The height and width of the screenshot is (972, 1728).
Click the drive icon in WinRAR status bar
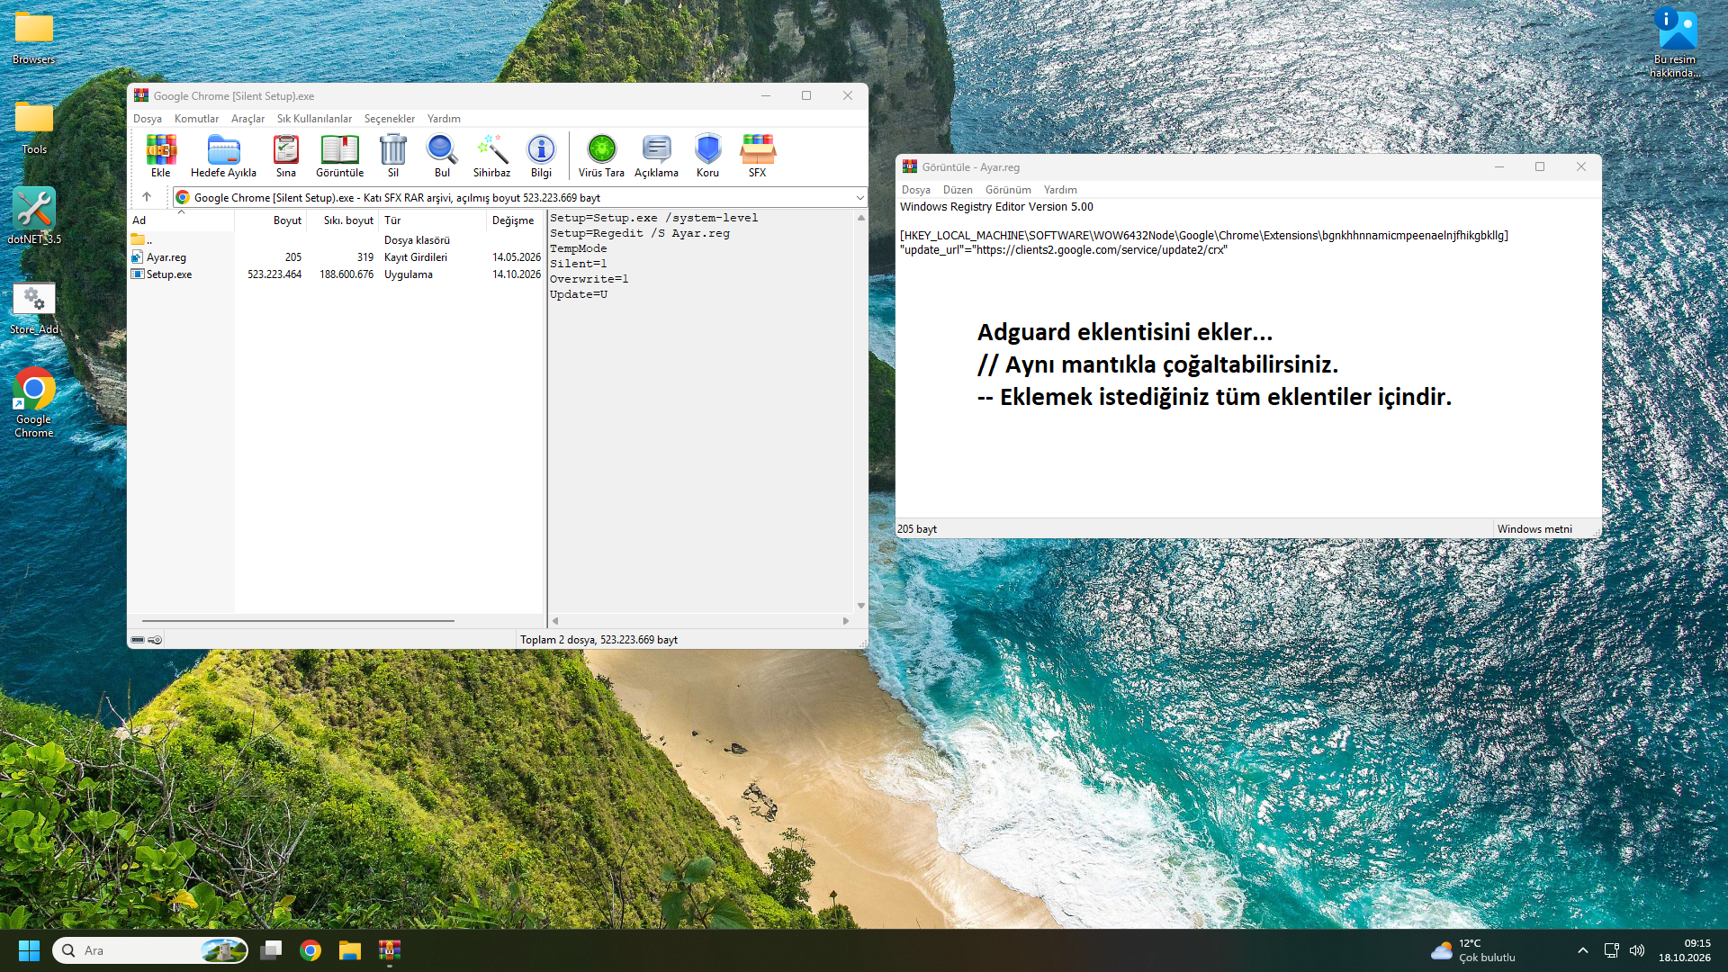[x=138, y=640]
